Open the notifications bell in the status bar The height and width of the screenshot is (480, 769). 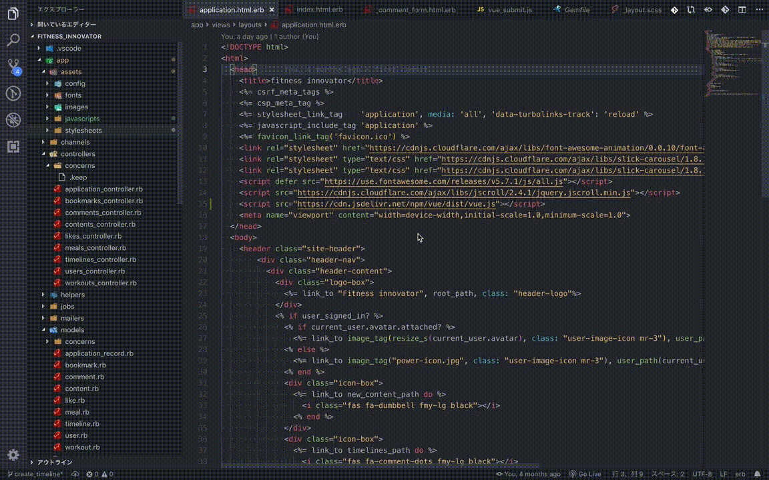[758, 473]
